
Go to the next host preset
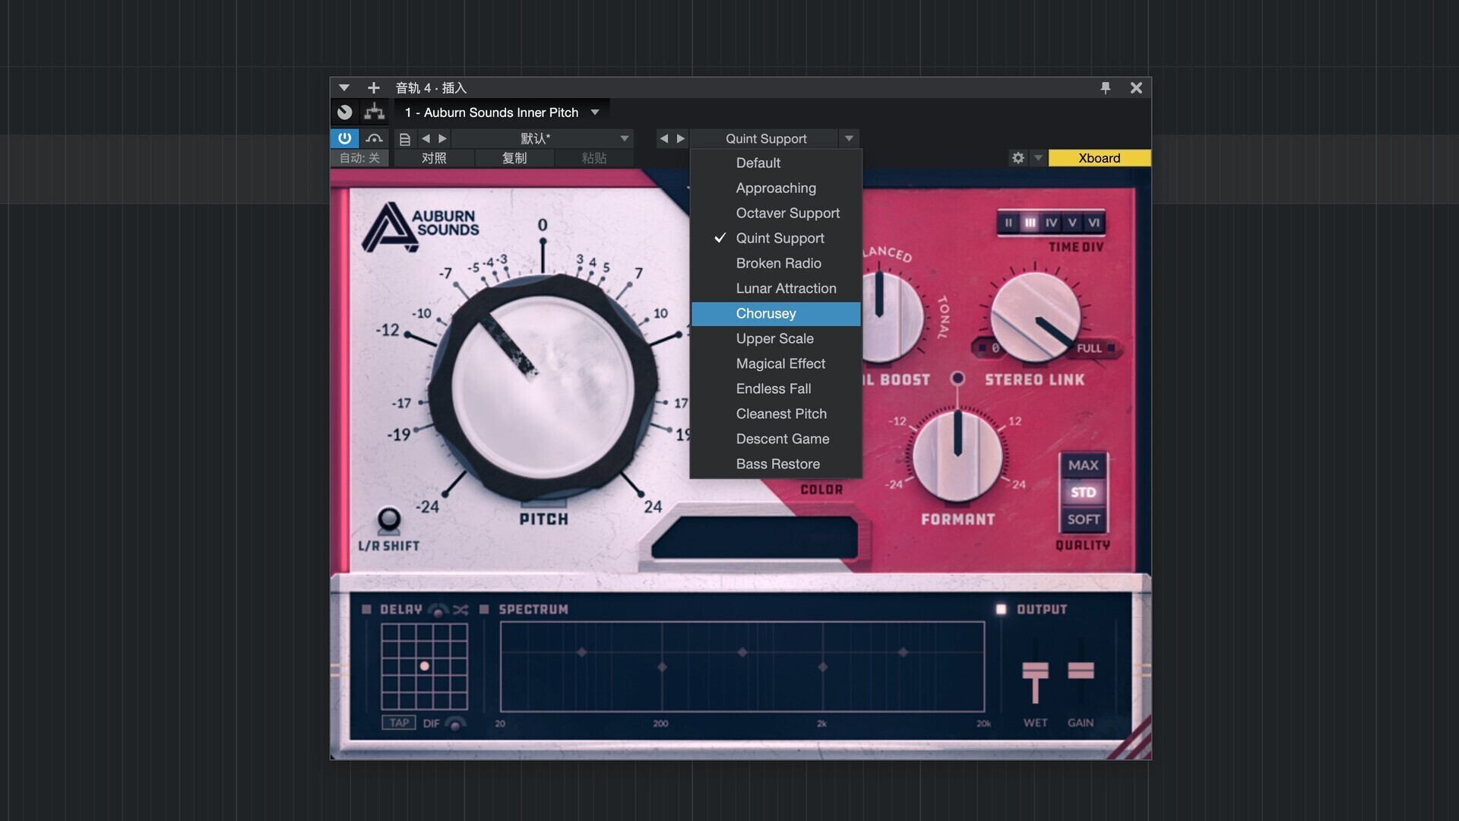point(442,138)
